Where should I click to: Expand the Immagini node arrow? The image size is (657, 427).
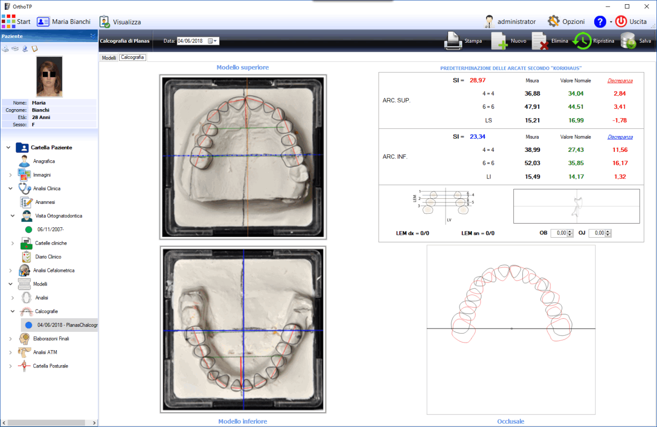pos(11,175)
